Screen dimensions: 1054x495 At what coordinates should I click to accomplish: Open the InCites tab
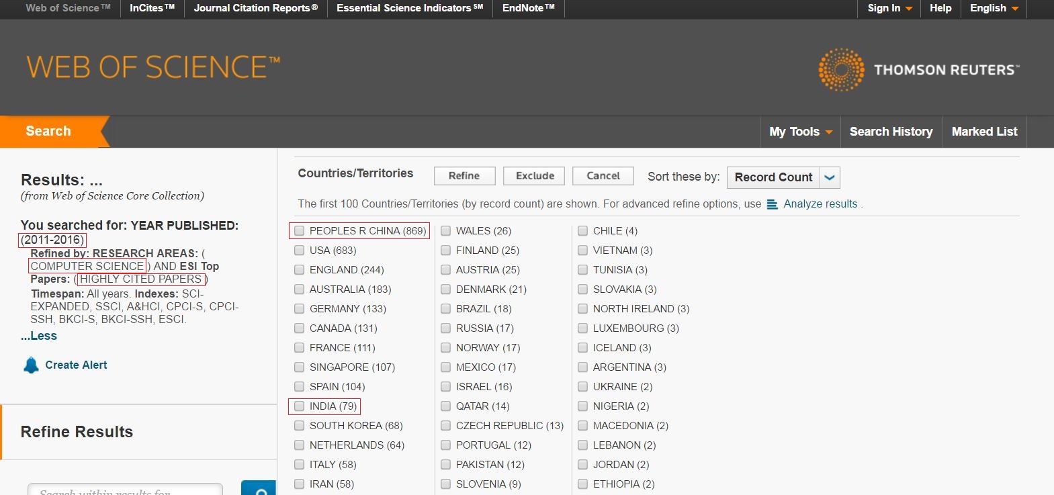coord(152,8)
